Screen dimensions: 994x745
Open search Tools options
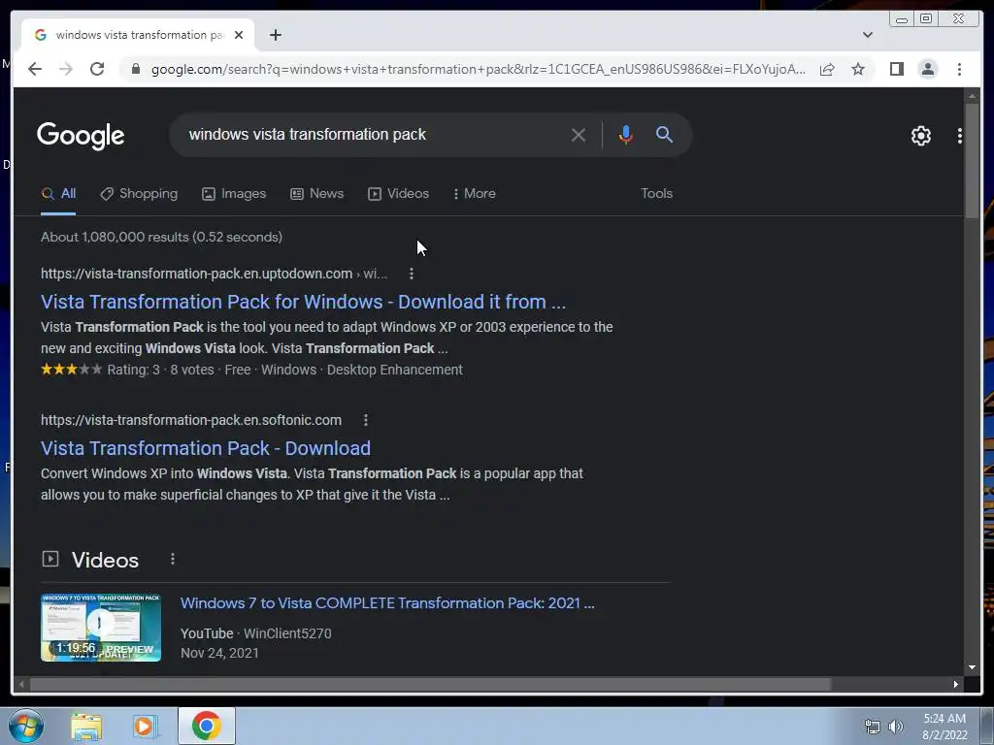coord(656,193)
